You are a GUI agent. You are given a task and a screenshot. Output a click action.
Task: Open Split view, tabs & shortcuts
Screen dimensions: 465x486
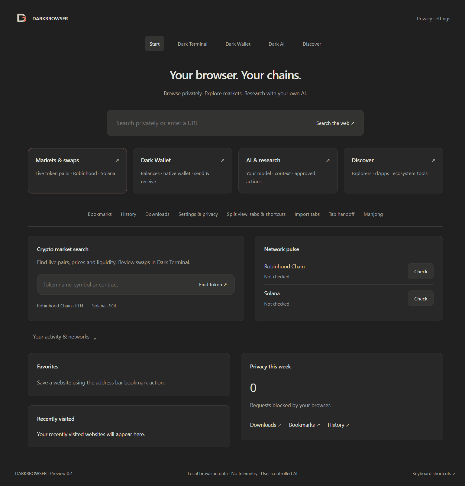click(x=256, y=214)
